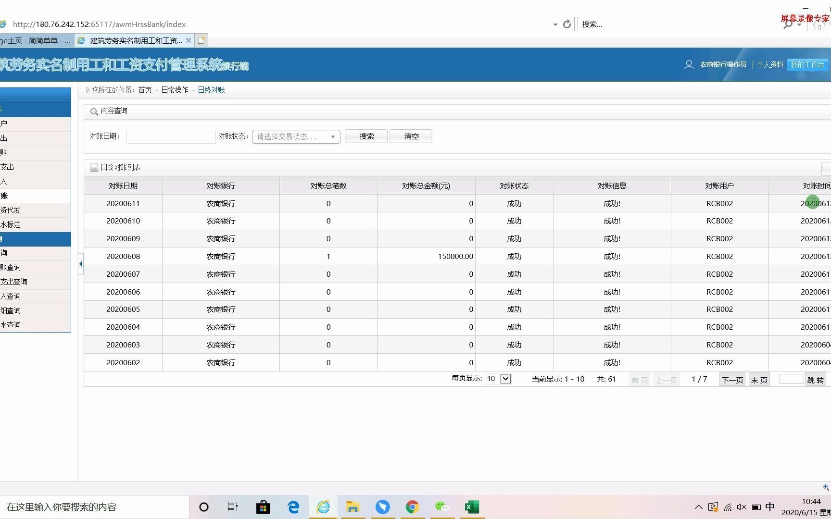Open the 资代发 sidebar menu item
This screenshot has width=831, height=519.
35,210
